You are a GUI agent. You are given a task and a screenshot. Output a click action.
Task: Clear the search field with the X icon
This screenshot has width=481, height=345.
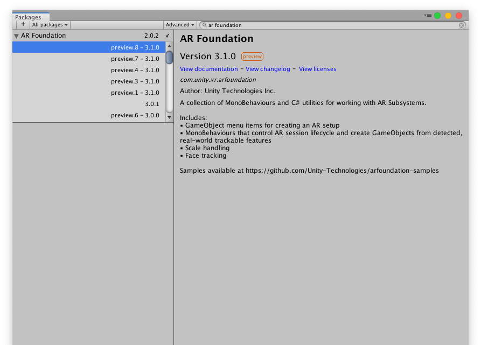461,25
